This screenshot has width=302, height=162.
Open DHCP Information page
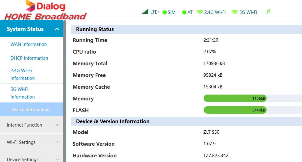pos(29,58)
